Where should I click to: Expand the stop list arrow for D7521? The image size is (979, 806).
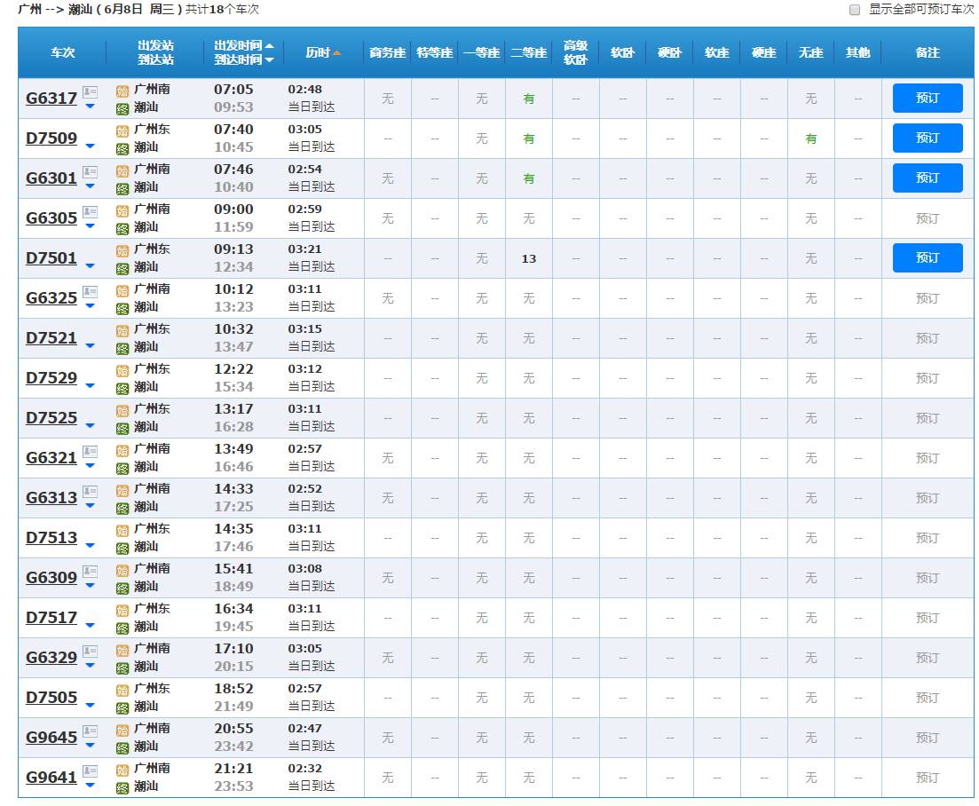coord(90,346)
